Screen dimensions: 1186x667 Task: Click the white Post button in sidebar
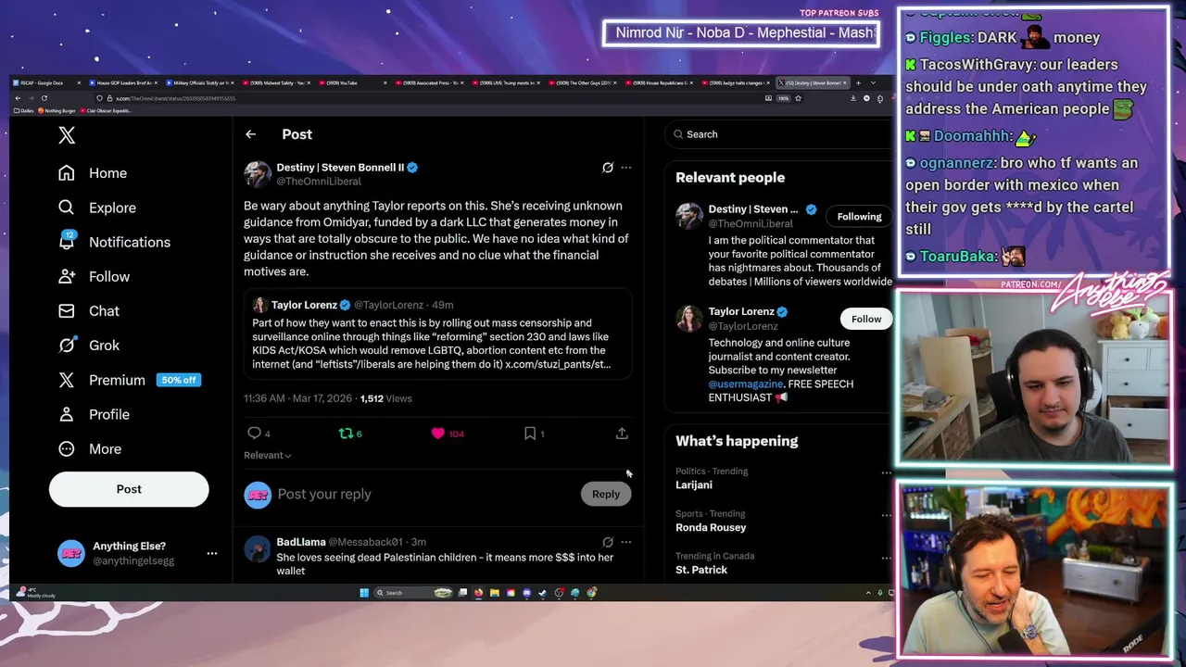pyautogui.click(x=129, y=489)
